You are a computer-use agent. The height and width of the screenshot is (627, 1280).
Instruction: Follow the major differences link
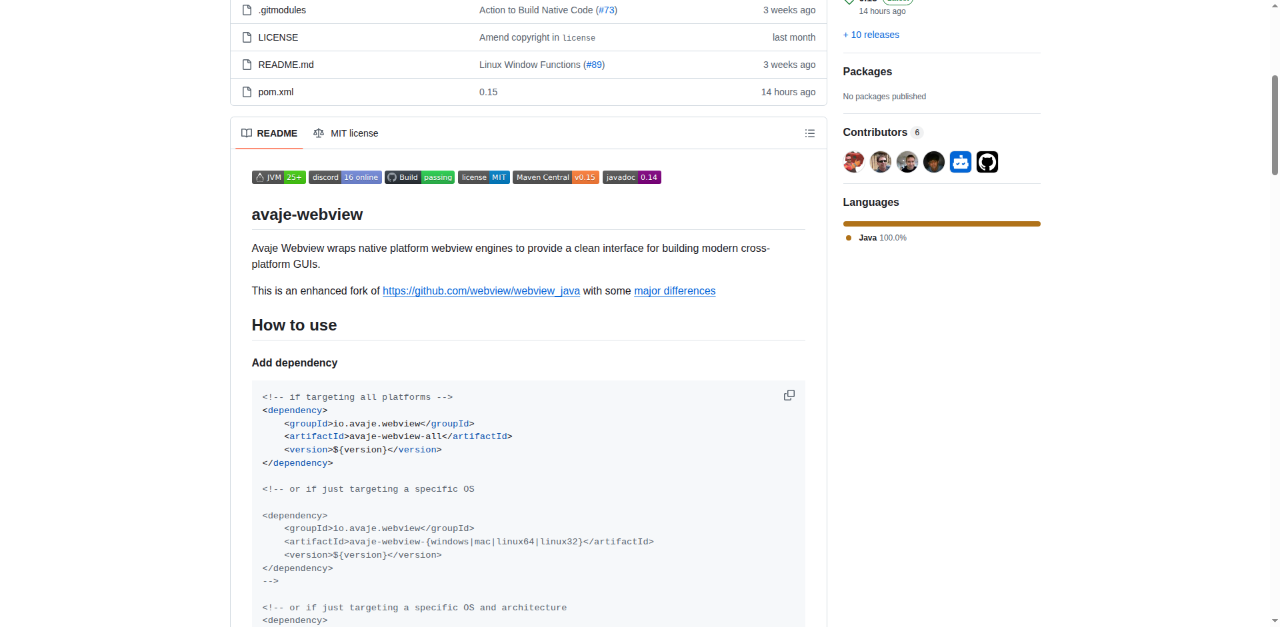click(x=675, y=291)
